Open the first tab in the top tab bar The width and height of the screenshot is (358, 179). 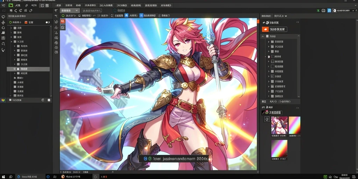(x=58, y=5)
